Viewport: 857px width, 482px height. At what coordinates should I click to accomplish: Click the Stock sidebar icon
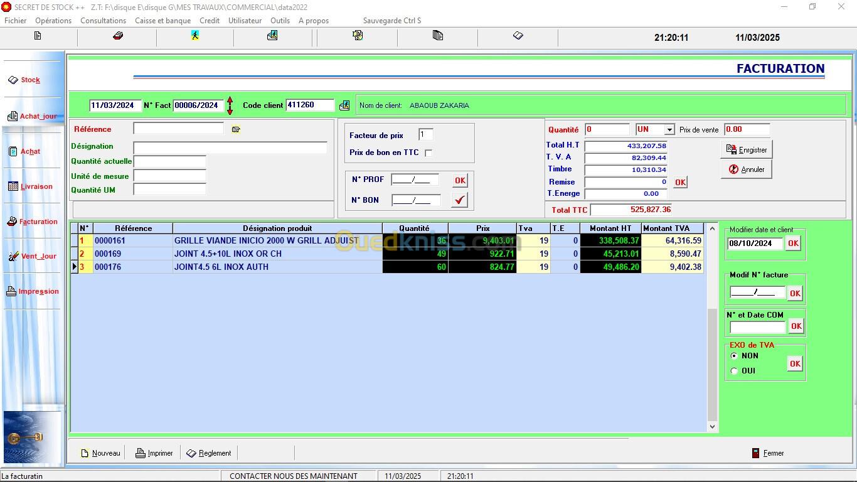(x=13, y=80)
